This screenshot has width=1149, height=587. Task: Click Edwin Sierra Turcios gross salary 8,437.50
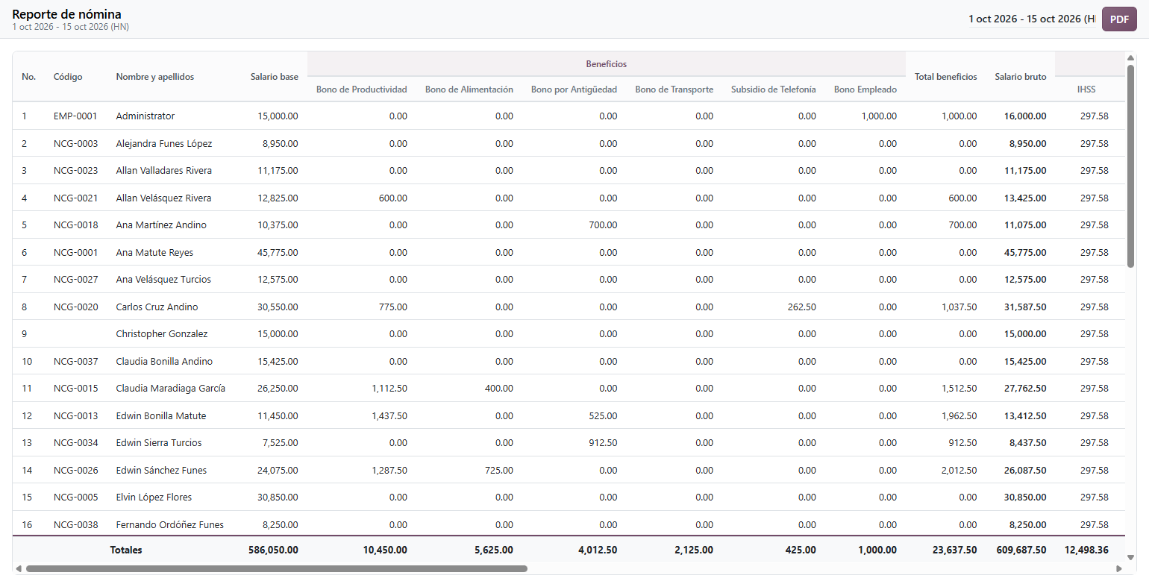coord(1027,443)
